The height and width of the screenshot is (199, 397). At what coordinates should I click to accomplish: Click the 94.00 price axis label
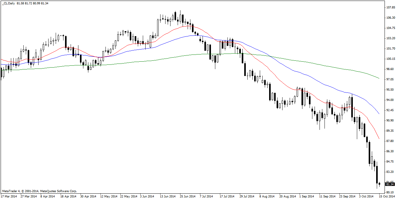pyautogui.click(x=390, y=100)
